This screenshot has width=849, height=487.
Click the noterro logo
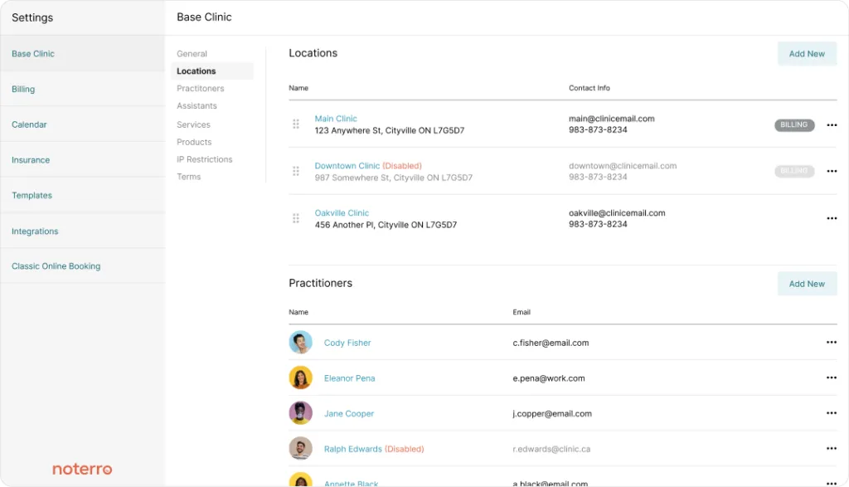point(82,469)
